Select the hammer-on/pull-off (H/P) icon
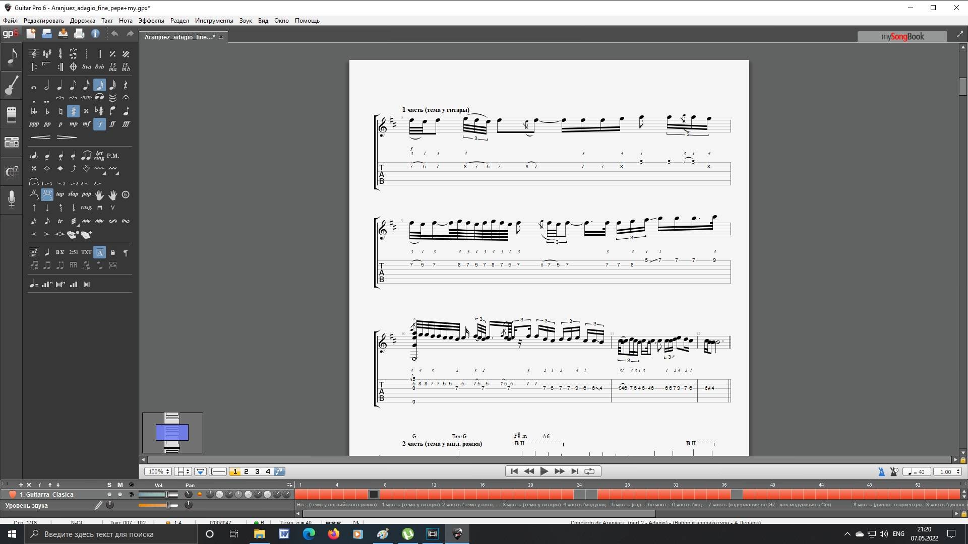 (x=46, y=194)
